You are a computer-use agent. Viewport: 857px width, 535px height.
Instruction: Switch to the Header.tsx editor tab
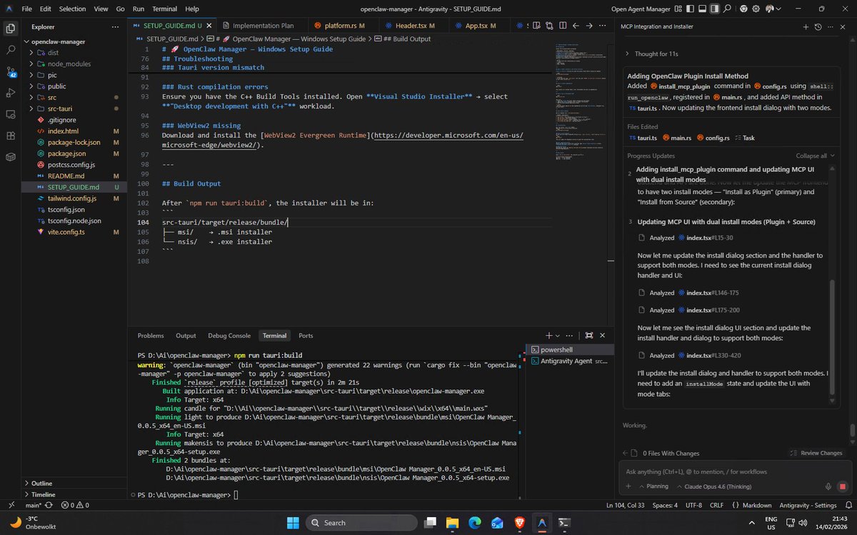[x=411, y=26]
